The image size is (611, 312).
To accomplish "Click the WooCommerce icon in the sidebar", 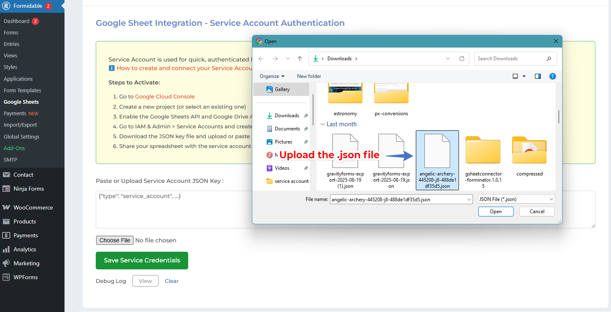I will coord(7,207).
